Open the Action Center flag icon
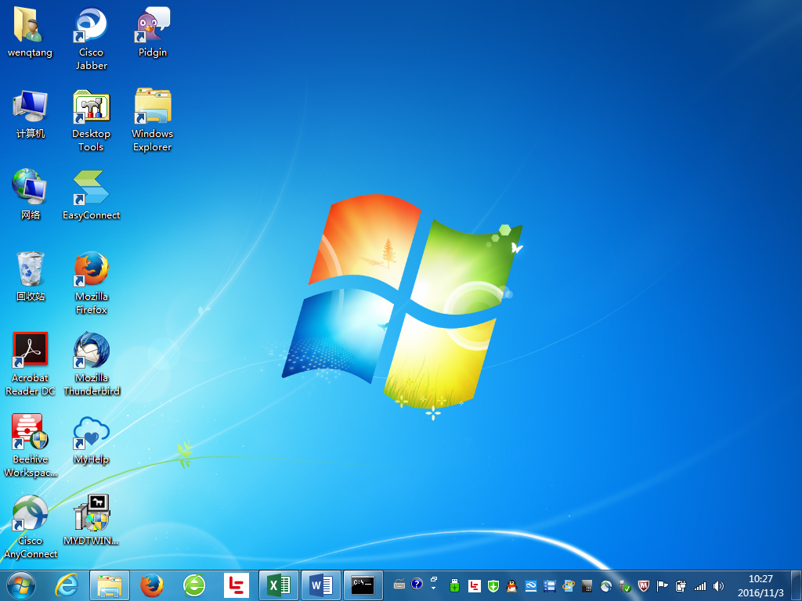802x601 pixels. coord(663,585)
